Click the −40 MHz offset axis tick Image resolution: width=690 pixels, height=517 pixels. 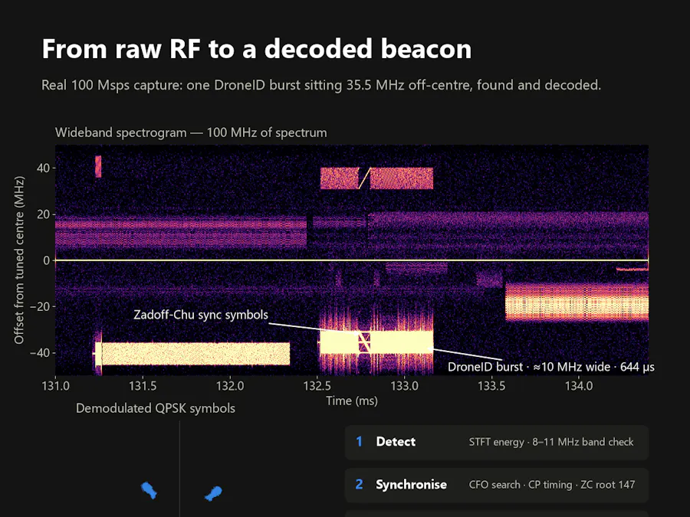point(40,353)
